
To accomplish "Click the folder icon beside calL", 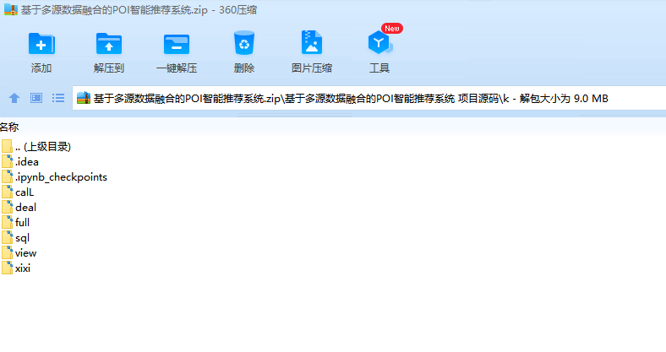I will [x=8, y=192].
